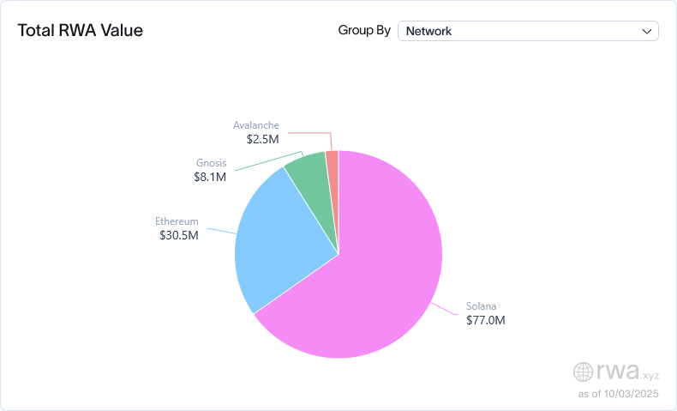Click the bold 'rwa' wordmark text
677x411 pixels.
(616, 371)
